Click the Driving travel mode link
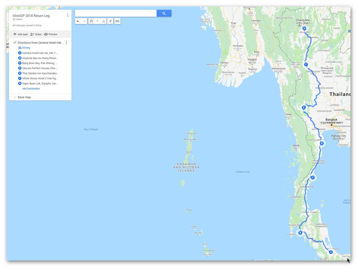 click(x=26, y=48)
